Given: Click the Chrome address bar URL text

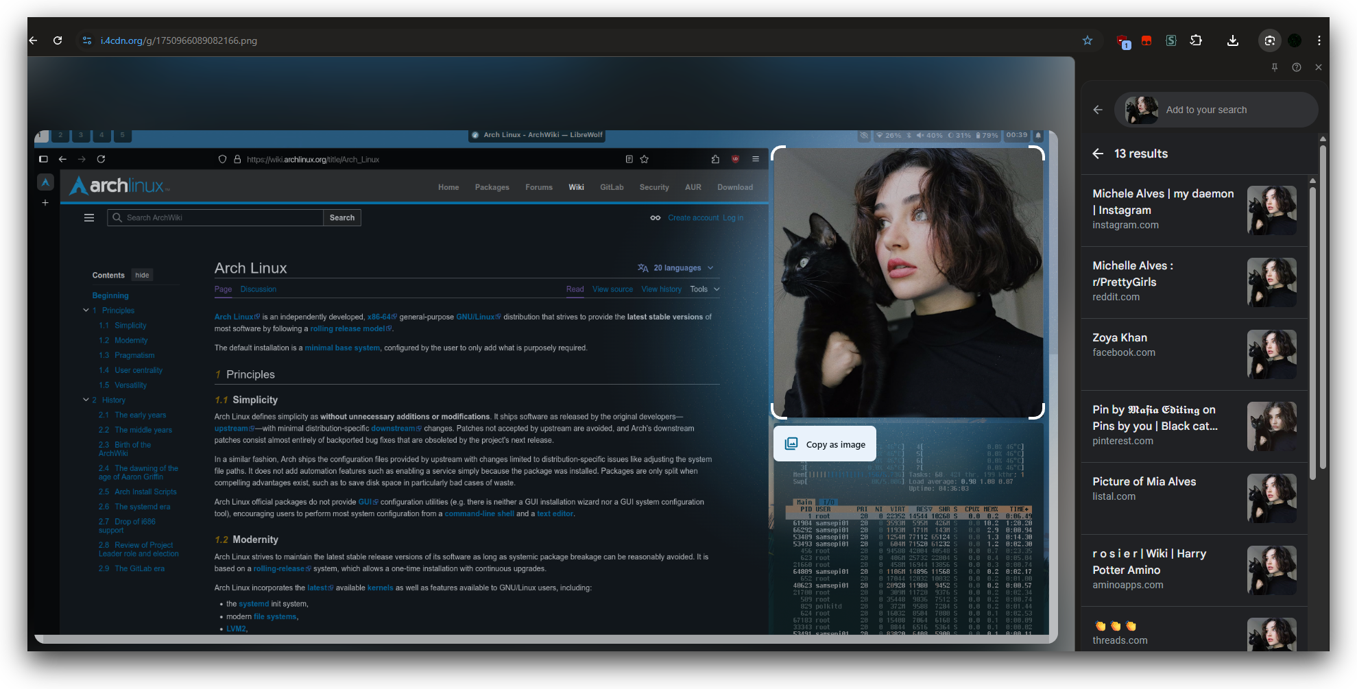Looking at the screenshot, I should (179, 40).
